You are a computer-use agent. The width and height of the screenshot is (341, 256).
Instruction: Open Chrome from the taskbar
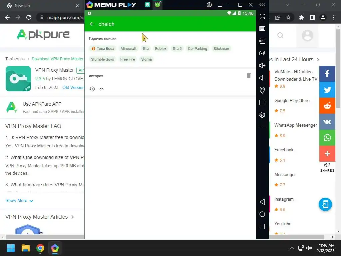coord(40,248)
